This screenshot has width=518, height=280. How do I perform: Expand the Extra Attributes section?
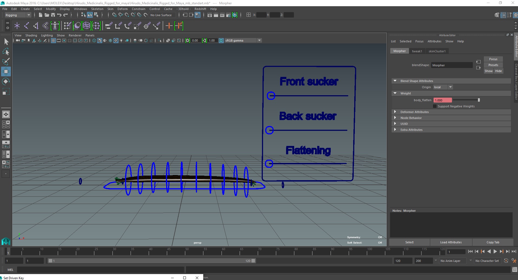[x=395, y=130]
